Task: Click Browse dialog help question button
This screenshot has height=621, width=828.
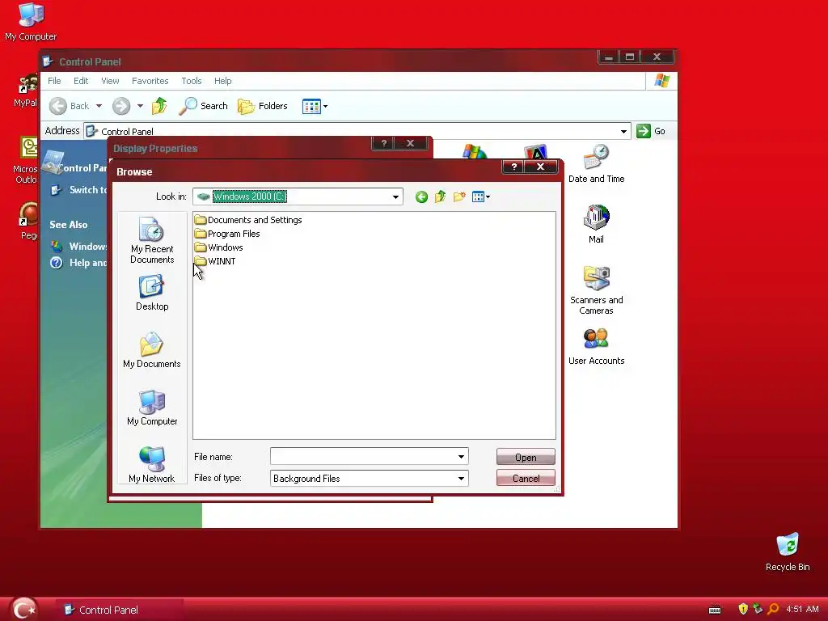Action: pyautogui.click(x=513, y=167)
